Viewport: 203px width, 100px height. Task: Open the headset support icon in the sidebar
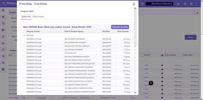click(x=3, y=43)
